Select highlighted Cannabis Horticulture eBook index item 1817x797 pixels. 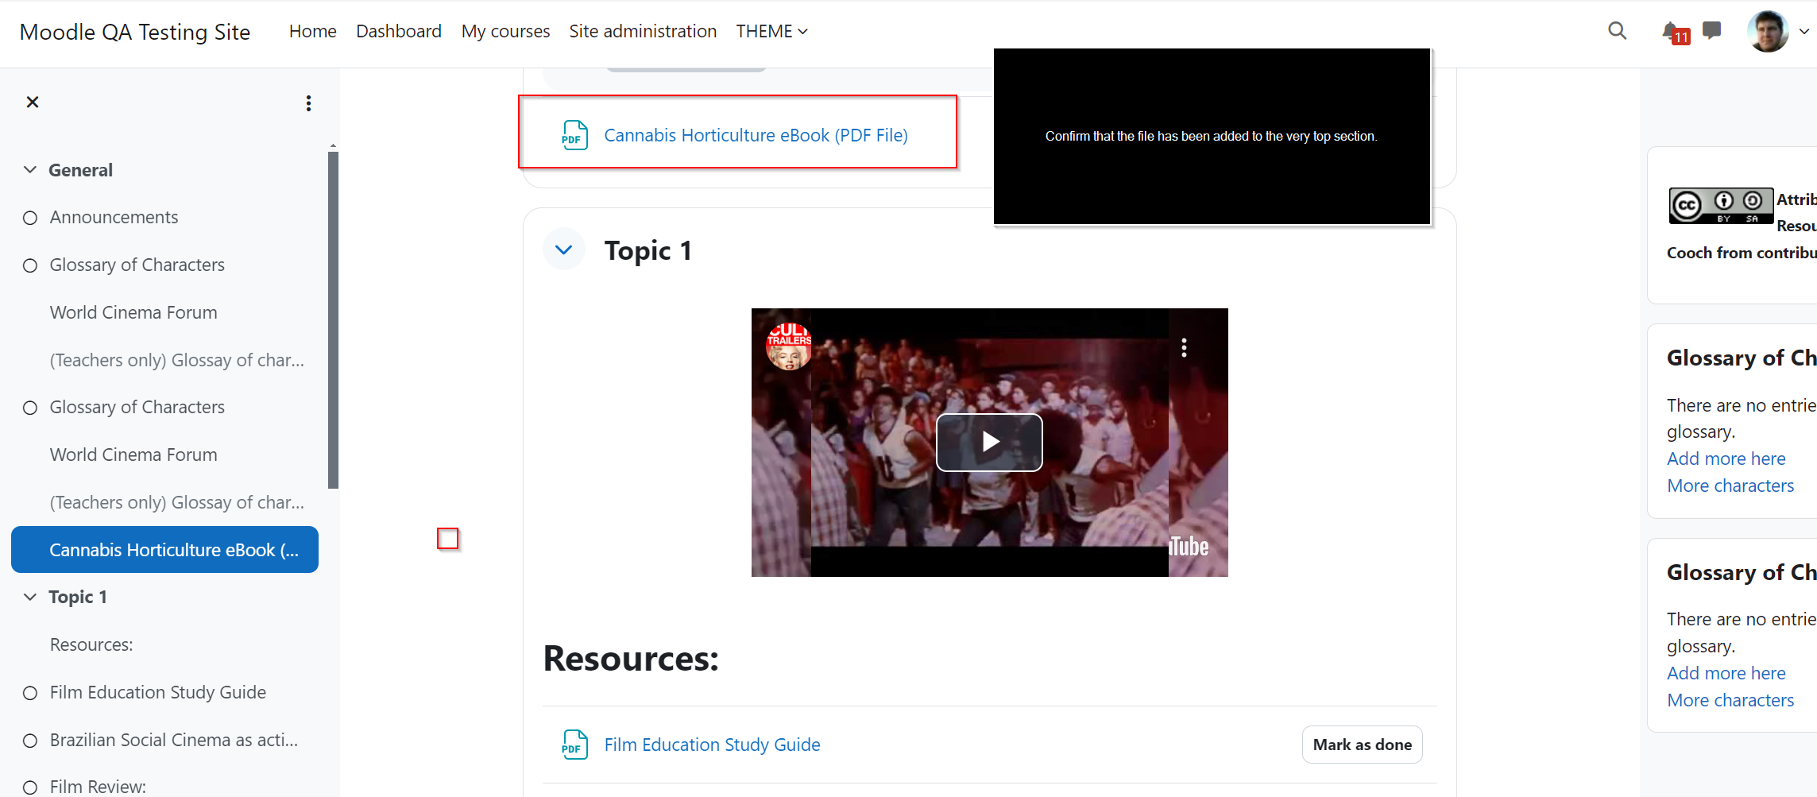[164, 550]
